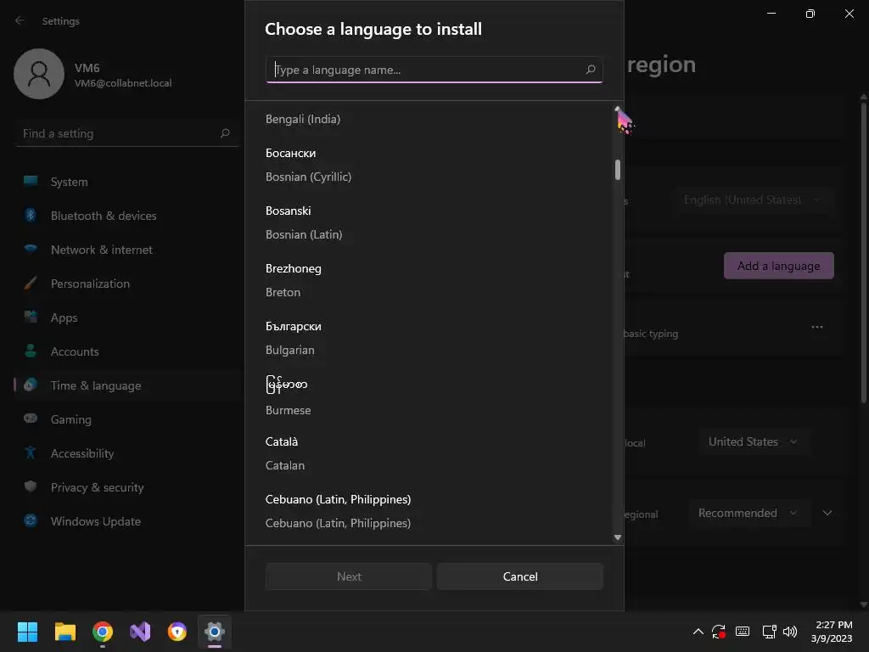
Task: Click the sync status tray icon
Action: point(719,632)
